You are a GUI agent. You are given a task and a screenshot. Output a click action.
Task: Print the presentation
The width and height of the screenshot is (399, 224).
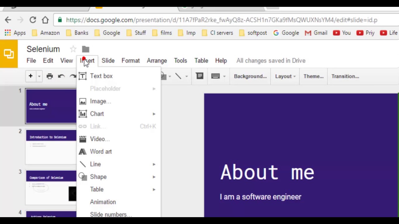tap(50, 76)
